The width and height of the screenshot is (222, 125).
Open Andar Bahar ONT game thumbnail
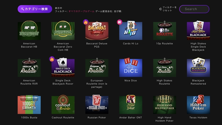pyautogui.click(x=131, y=105)
